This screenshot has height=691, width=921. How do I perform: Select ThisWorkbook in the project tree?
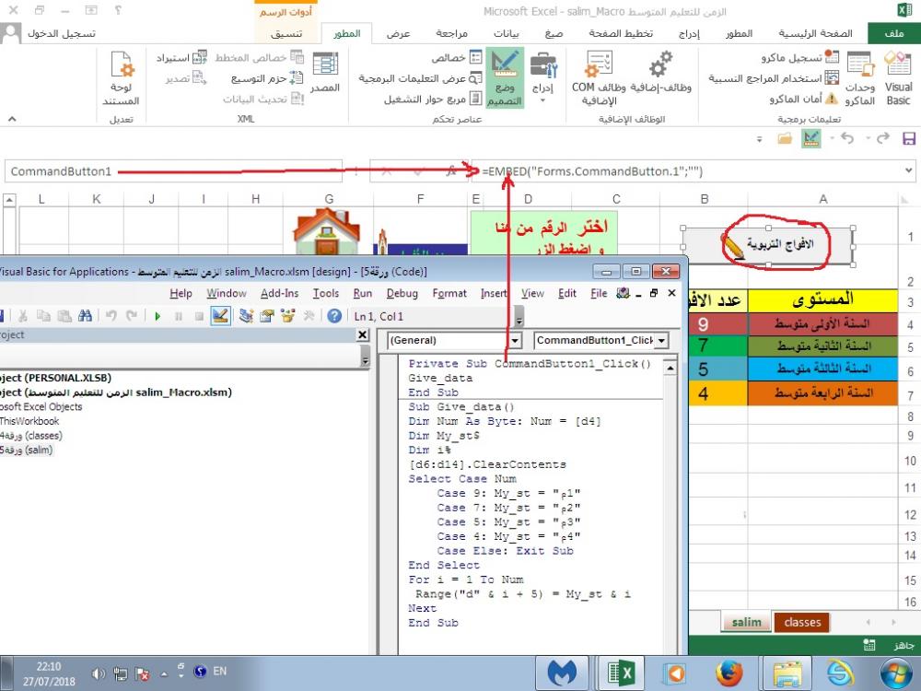click(x=29, y=421)
